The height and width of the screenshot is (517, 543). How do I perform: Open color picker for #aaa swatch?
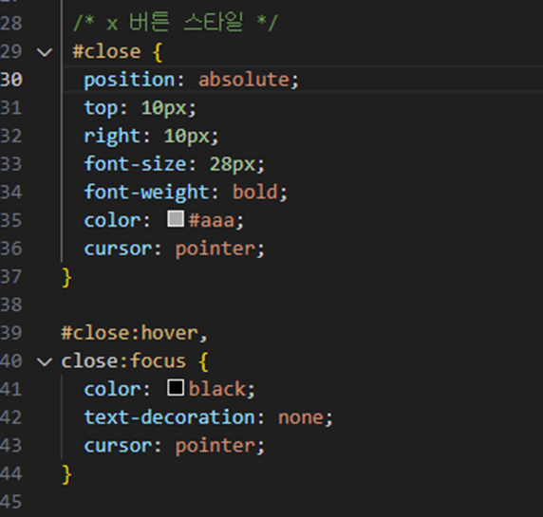coord(176,219)
